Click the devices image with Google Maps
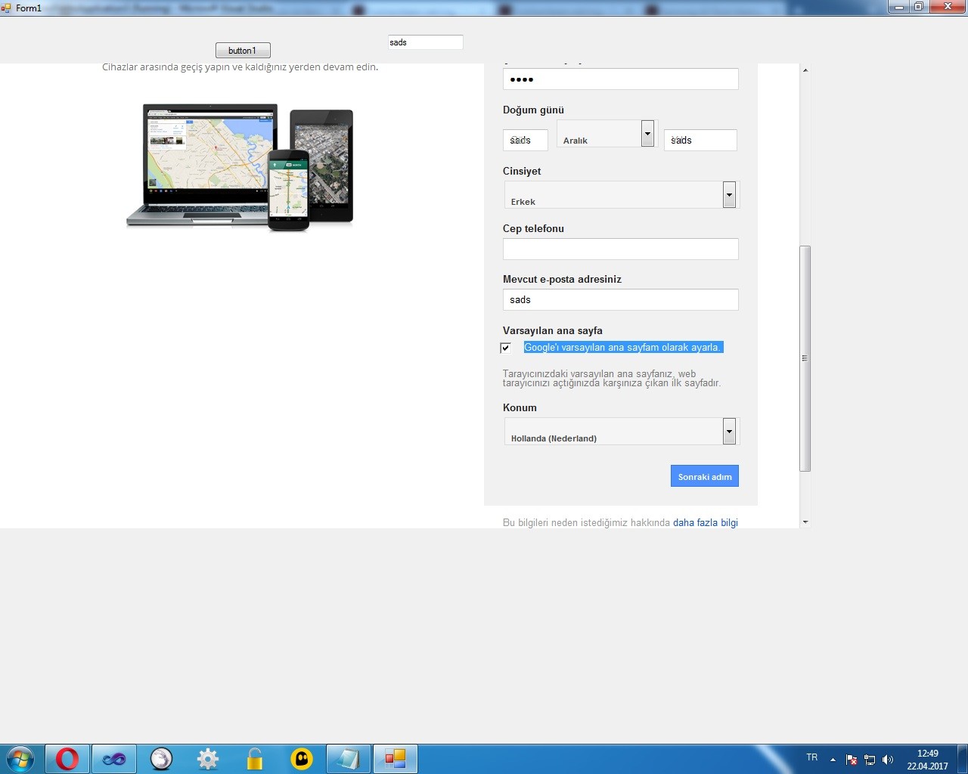Viewport: 968px width, 774px height. pos(240,166)
